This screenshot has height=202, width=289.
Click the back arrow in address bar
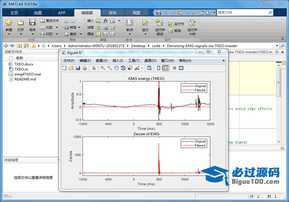[x=6, y=46]
